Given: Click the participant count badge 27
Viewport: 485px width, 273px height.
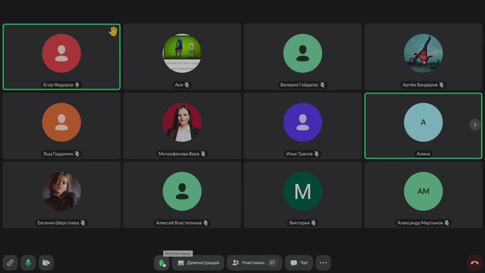Looking at the screenshot, I should (x=272, y=262).
